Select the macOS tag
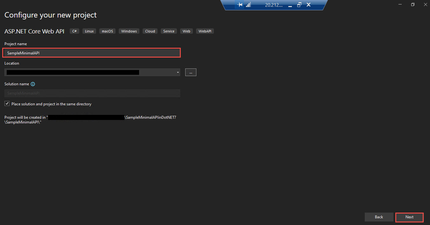Screen dimensions: 430x225 107,31
